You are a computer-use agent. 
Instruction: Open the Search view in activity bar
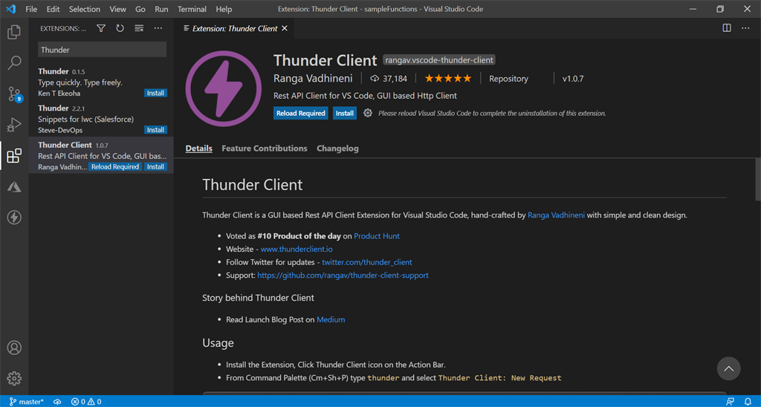[x=14, y=62]
